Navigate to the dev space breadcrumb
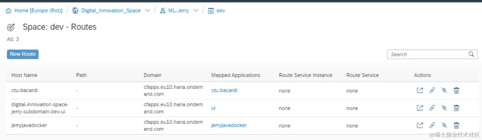The image size is (482, 140). pos(221,11)
